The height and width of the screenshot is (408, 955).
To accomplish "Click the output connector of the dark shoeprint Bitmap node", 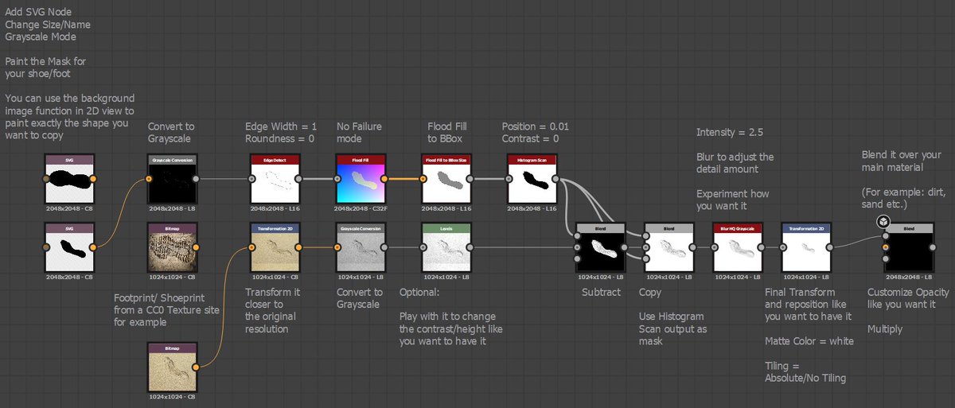I will 197,247.
